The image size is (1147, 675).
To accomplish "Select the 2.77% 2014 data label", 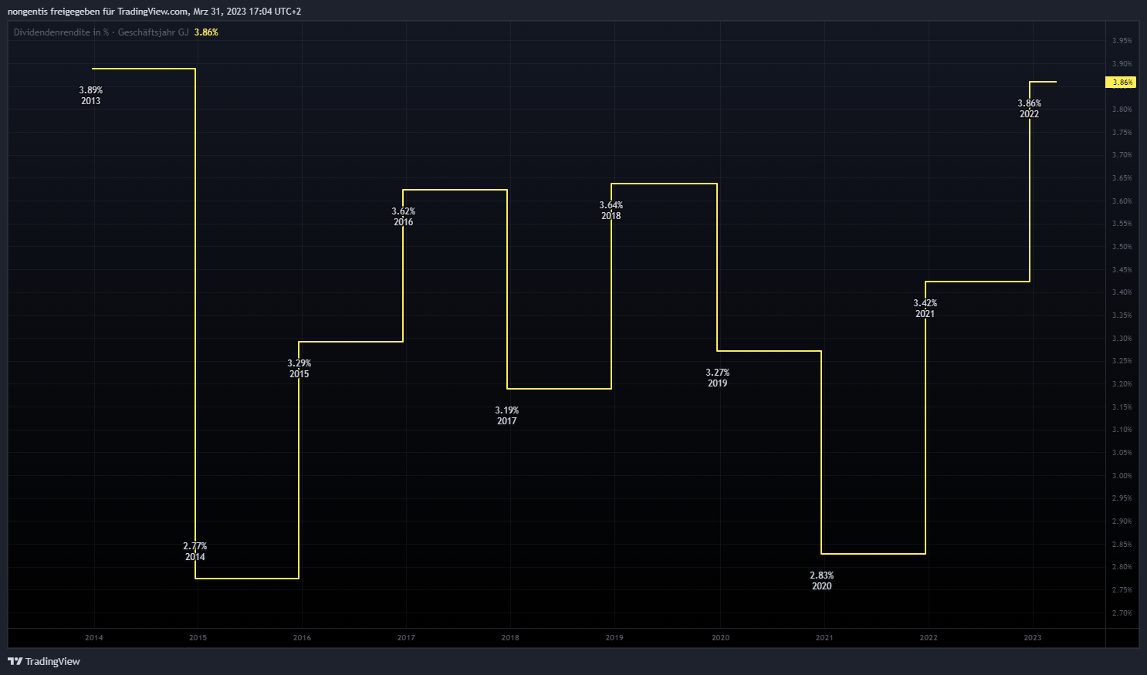I will click(x=195, y=552).
